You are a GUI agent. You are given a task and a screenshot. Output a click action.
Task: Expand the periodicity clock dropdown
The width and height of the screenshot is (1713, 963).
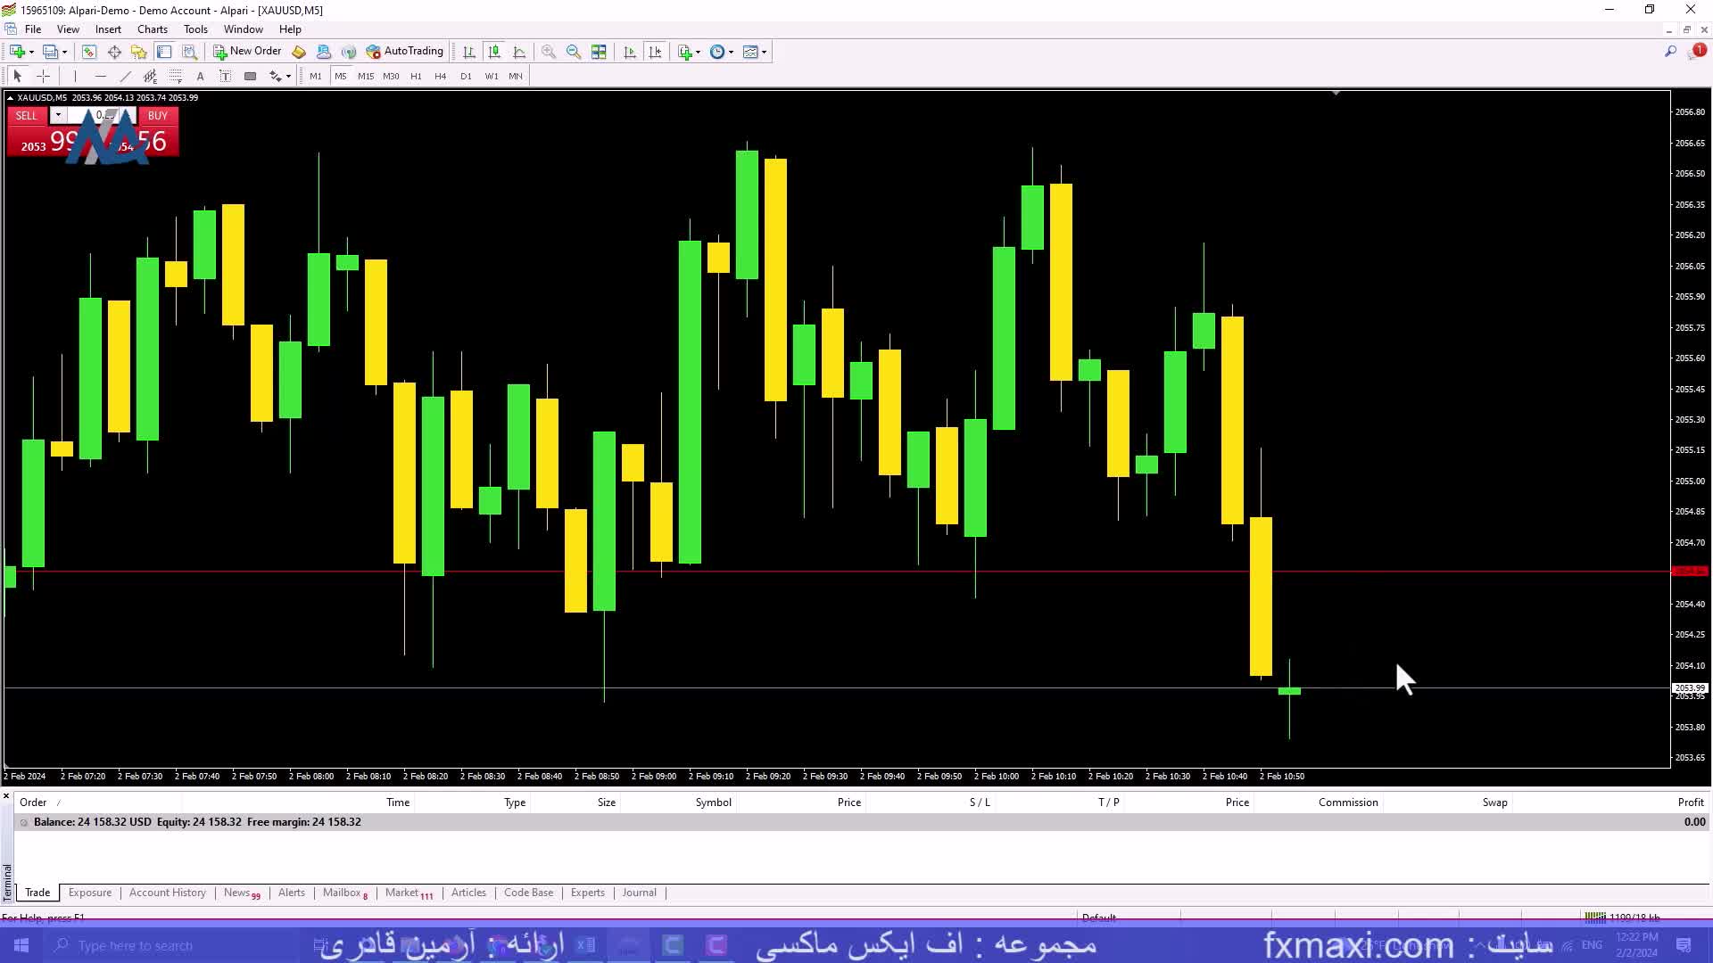[x=731, y=52]
